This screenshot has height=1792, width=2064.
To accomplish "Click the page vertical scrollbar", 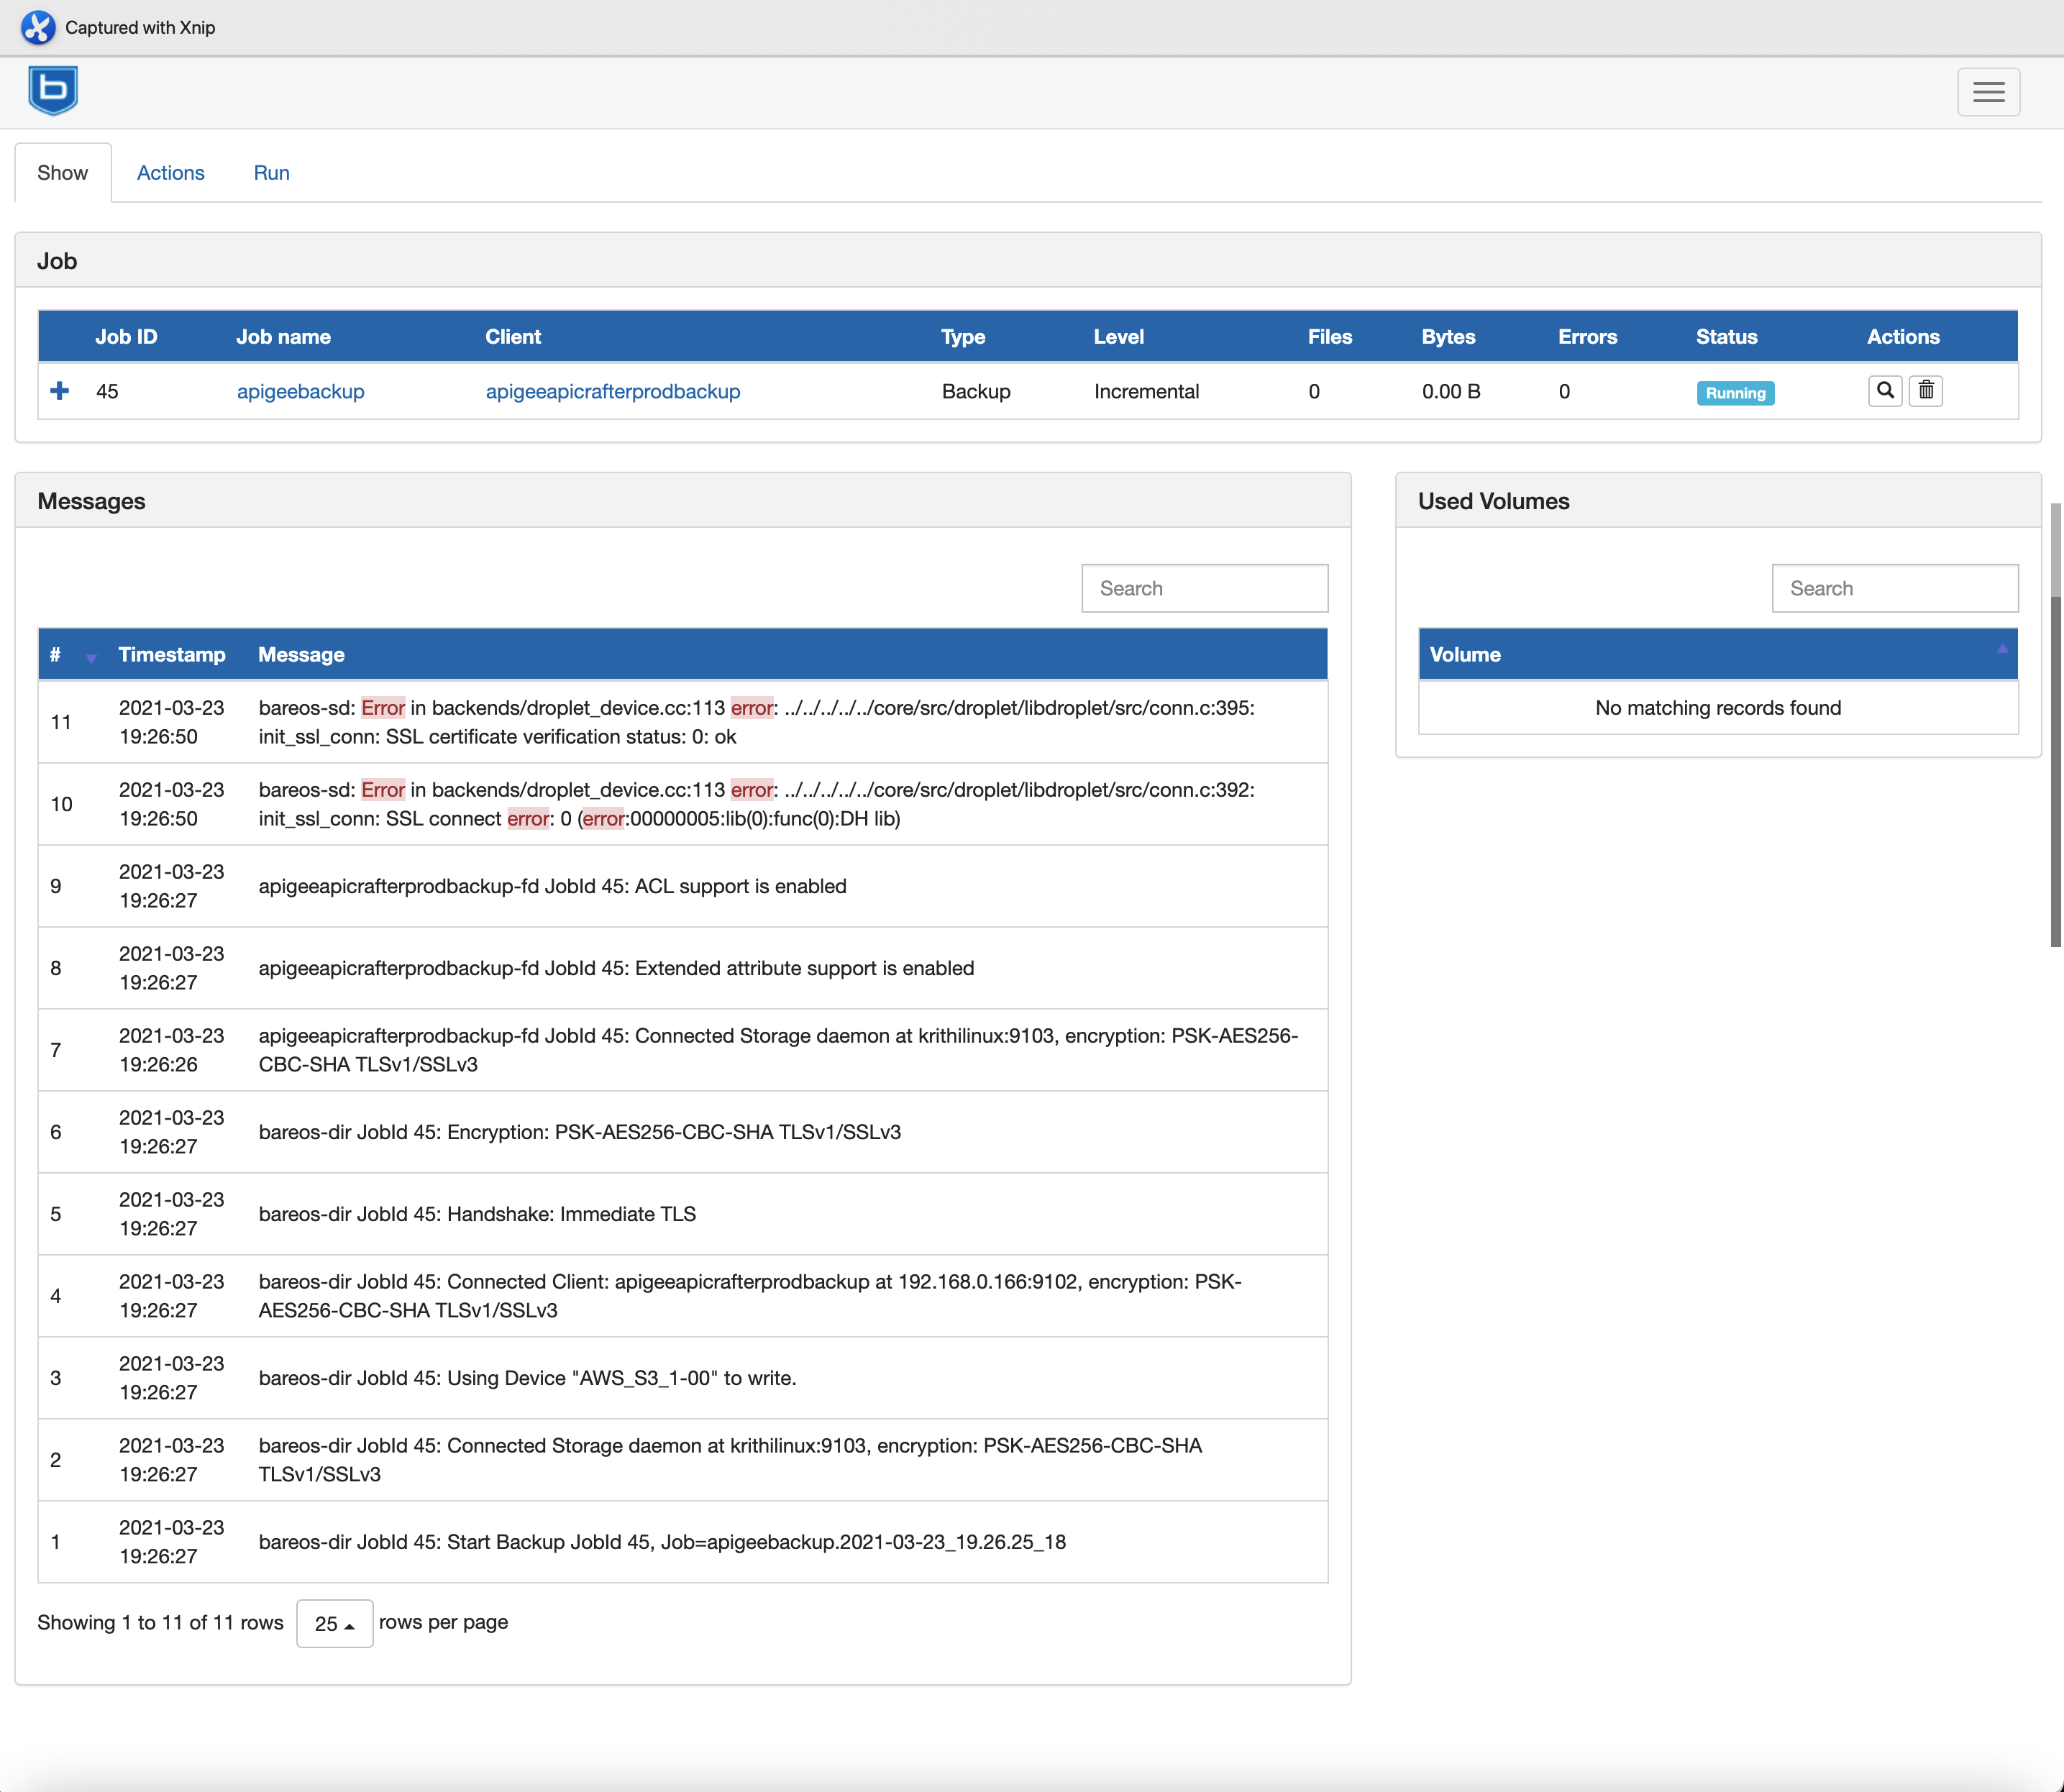I will tap(2055, 770).
